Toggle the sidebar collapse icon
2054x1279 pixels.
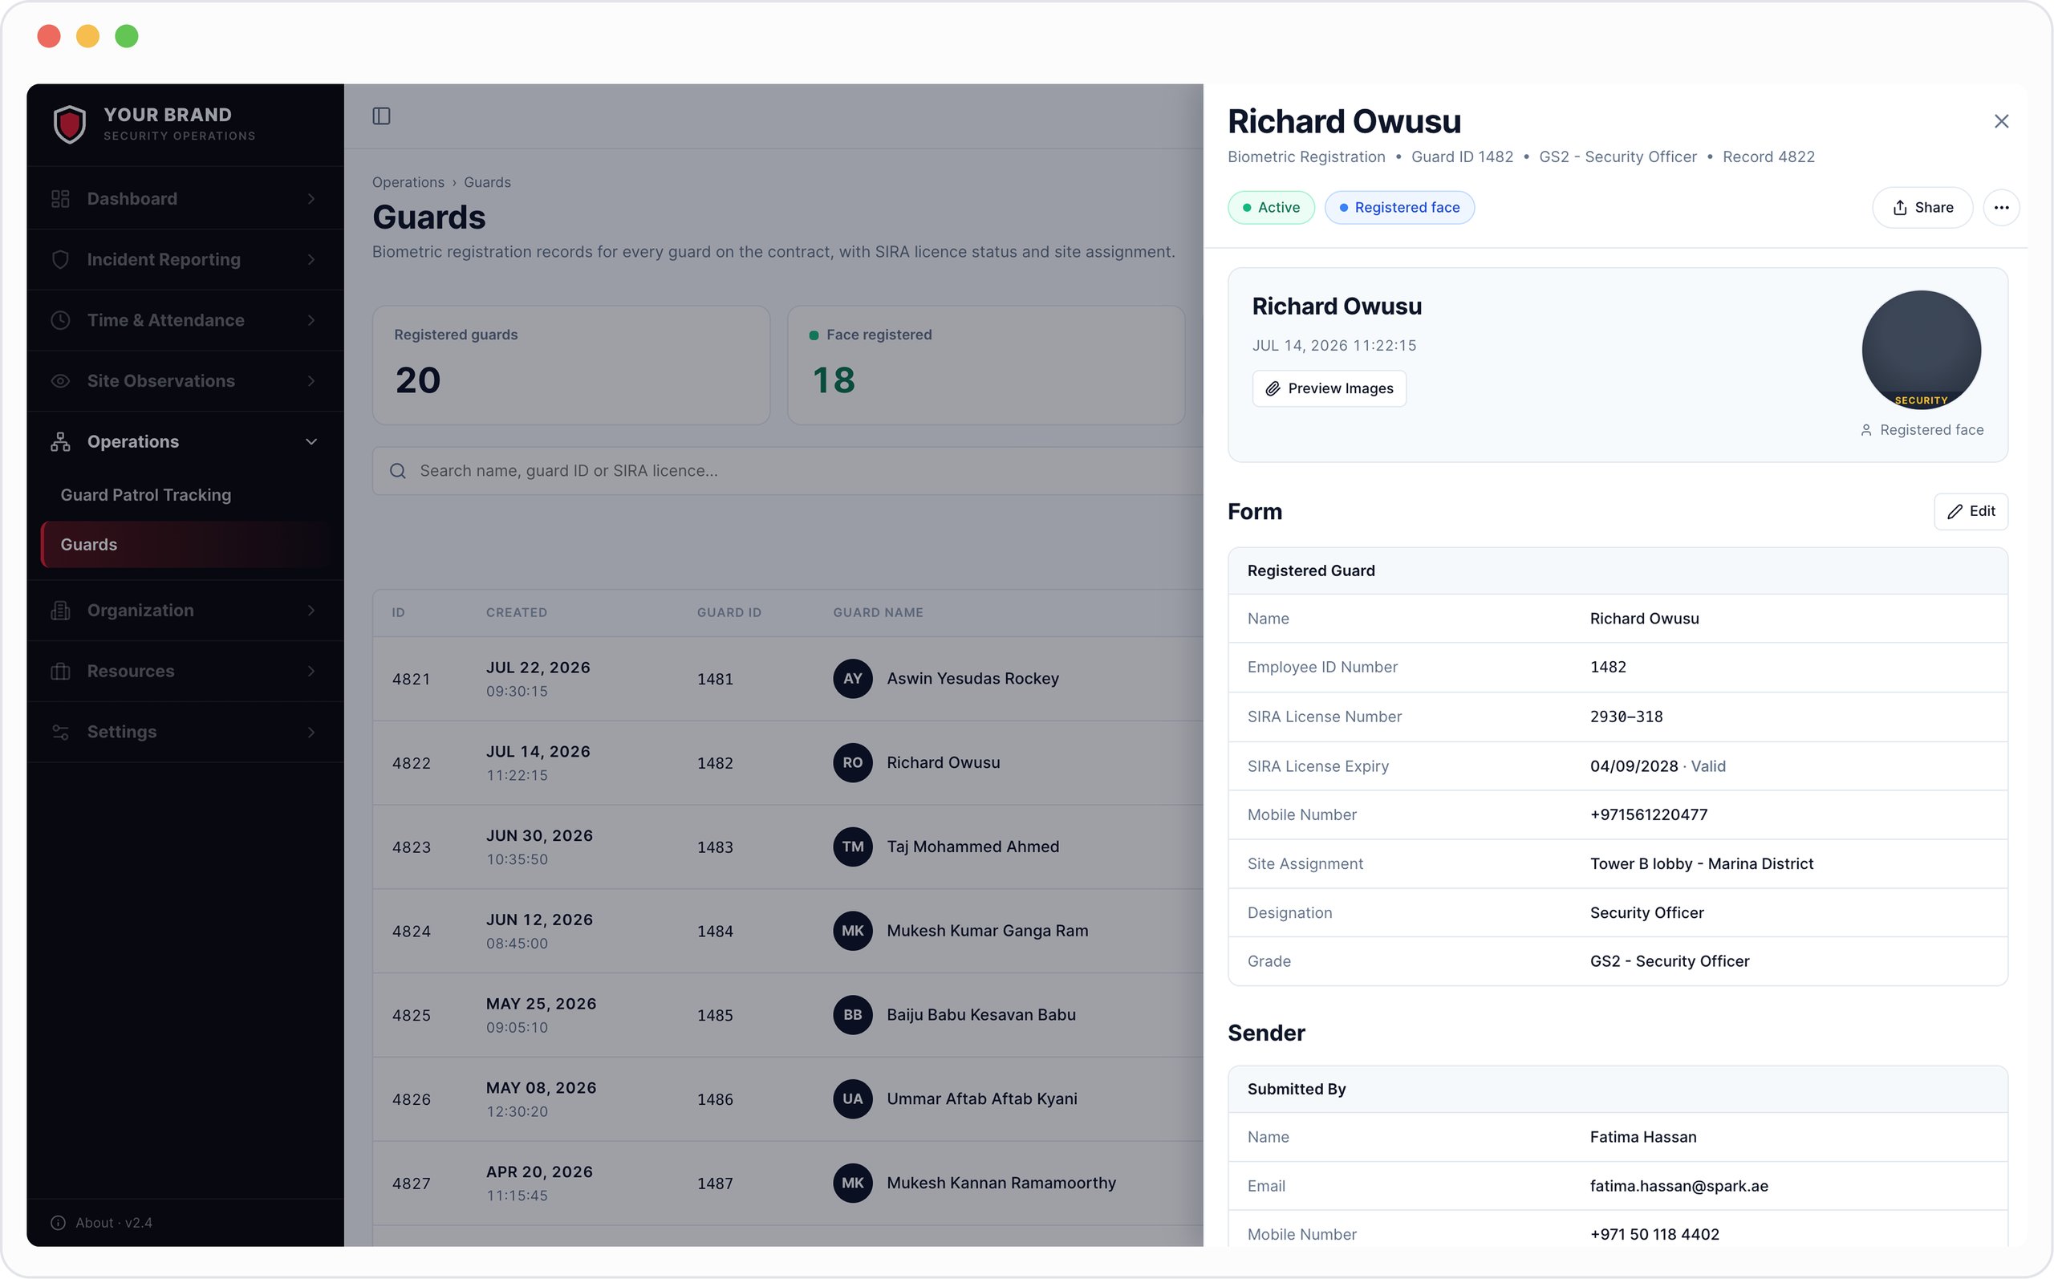(x=381, y=116)
